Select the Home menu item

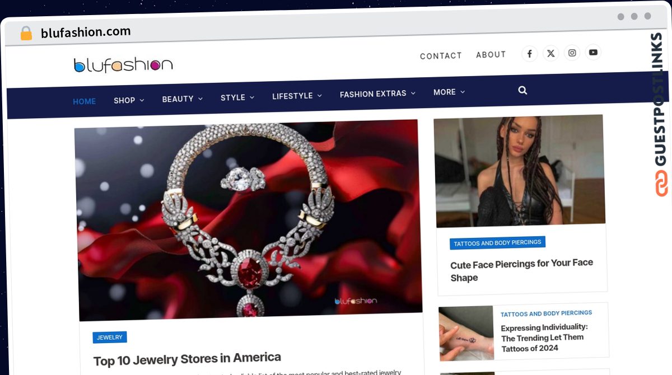[85, 101]
